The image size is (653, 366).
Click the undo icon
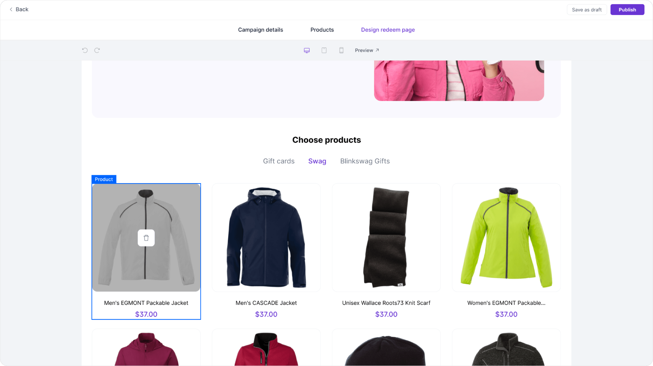(x=85, y=50)
